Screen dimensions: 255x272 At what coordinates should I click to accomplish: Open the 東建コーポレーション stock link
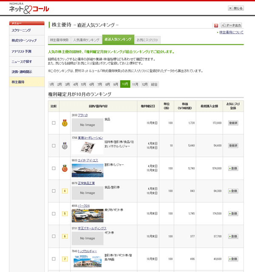click(91, 138)
